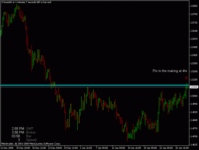Click the Metatrader MetaQuotes copyright text
199x150 pixels.
pyautogui.click(x=31, y=144)
